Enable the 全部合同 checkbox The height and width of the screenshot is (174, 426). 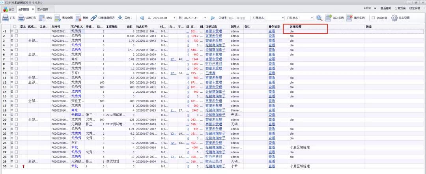[x=373, y=18]
